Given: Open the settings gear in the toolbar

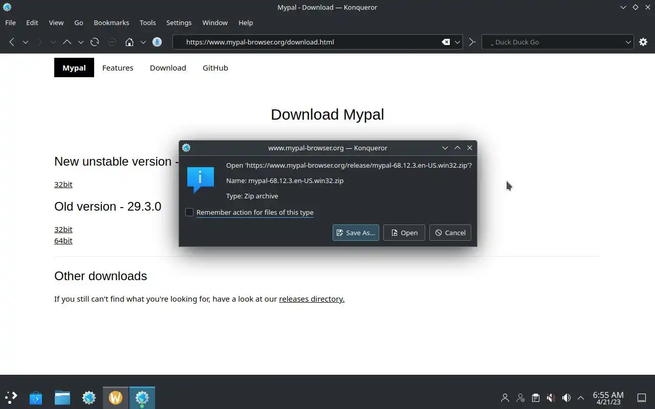Looking at the screenshot, I should [x=643, y=42].
